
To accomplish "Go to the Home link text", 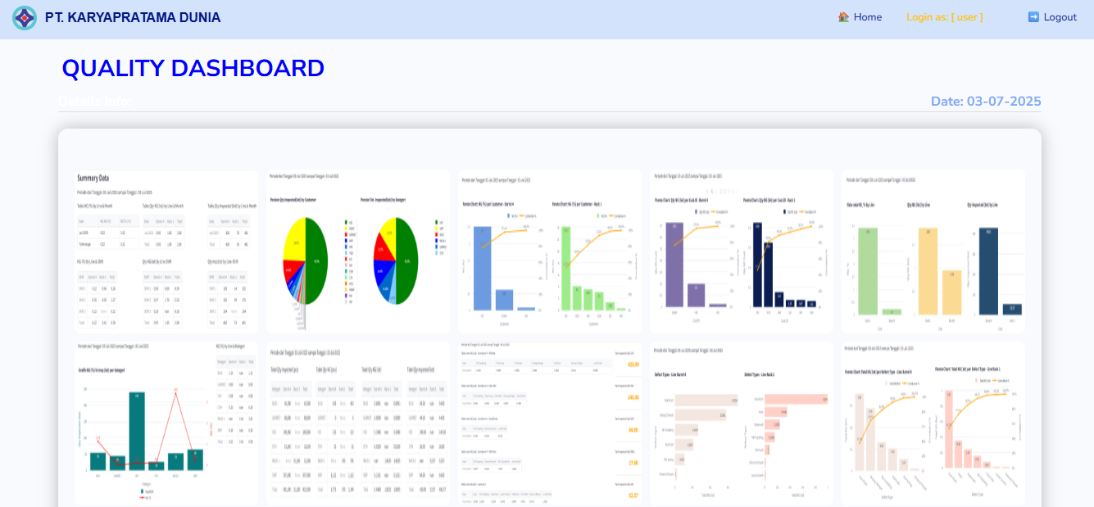I will [868, 17].
